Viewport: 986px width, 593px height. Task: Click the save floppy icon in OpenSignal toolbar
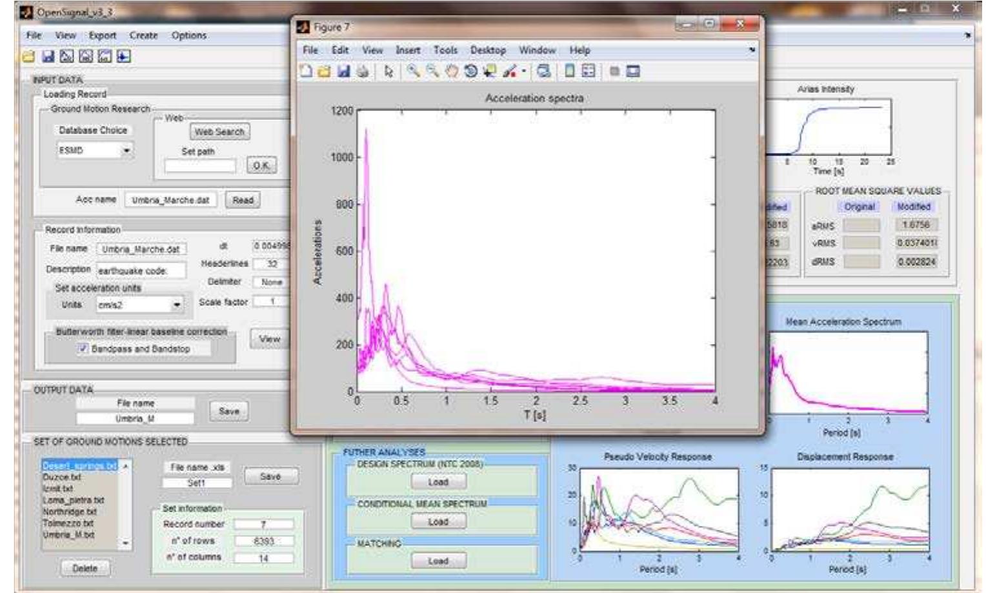click(x=48, y=57)
